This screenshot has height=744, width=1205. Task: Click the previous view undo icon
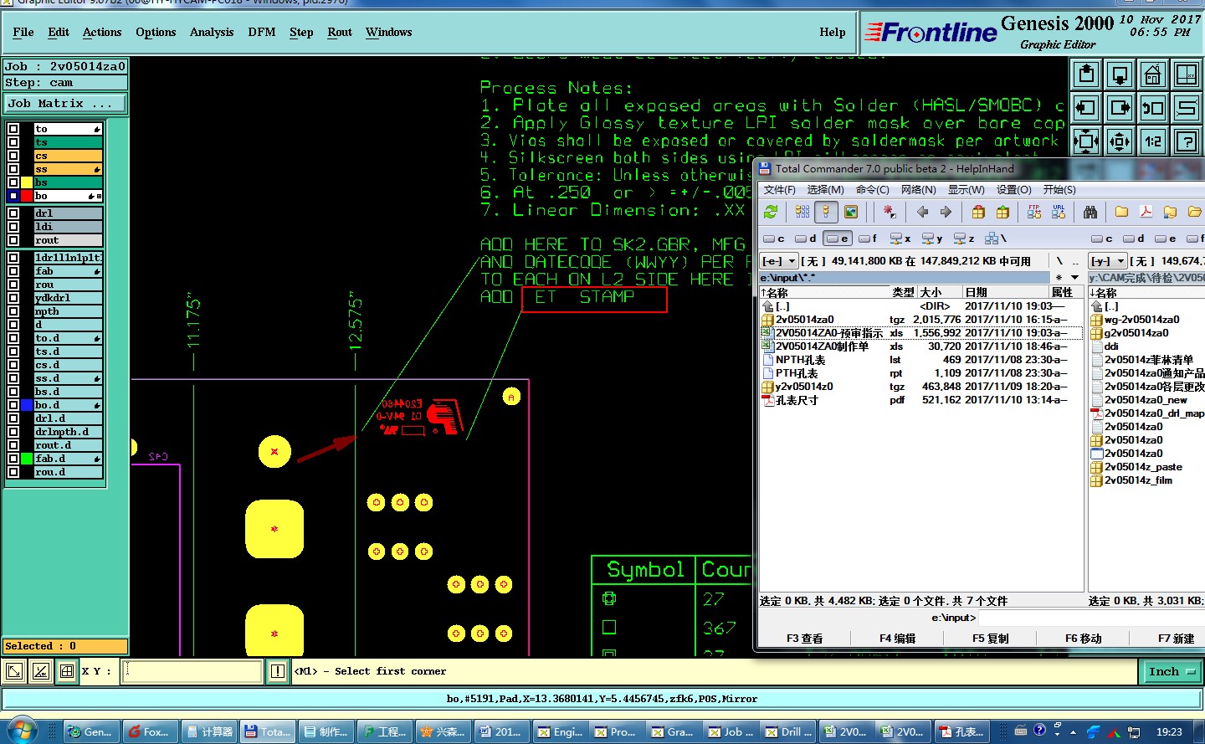[1153, 108]
